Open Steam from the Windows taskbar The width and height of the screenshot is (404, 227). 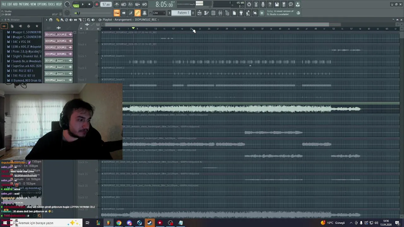click(150, 223)
